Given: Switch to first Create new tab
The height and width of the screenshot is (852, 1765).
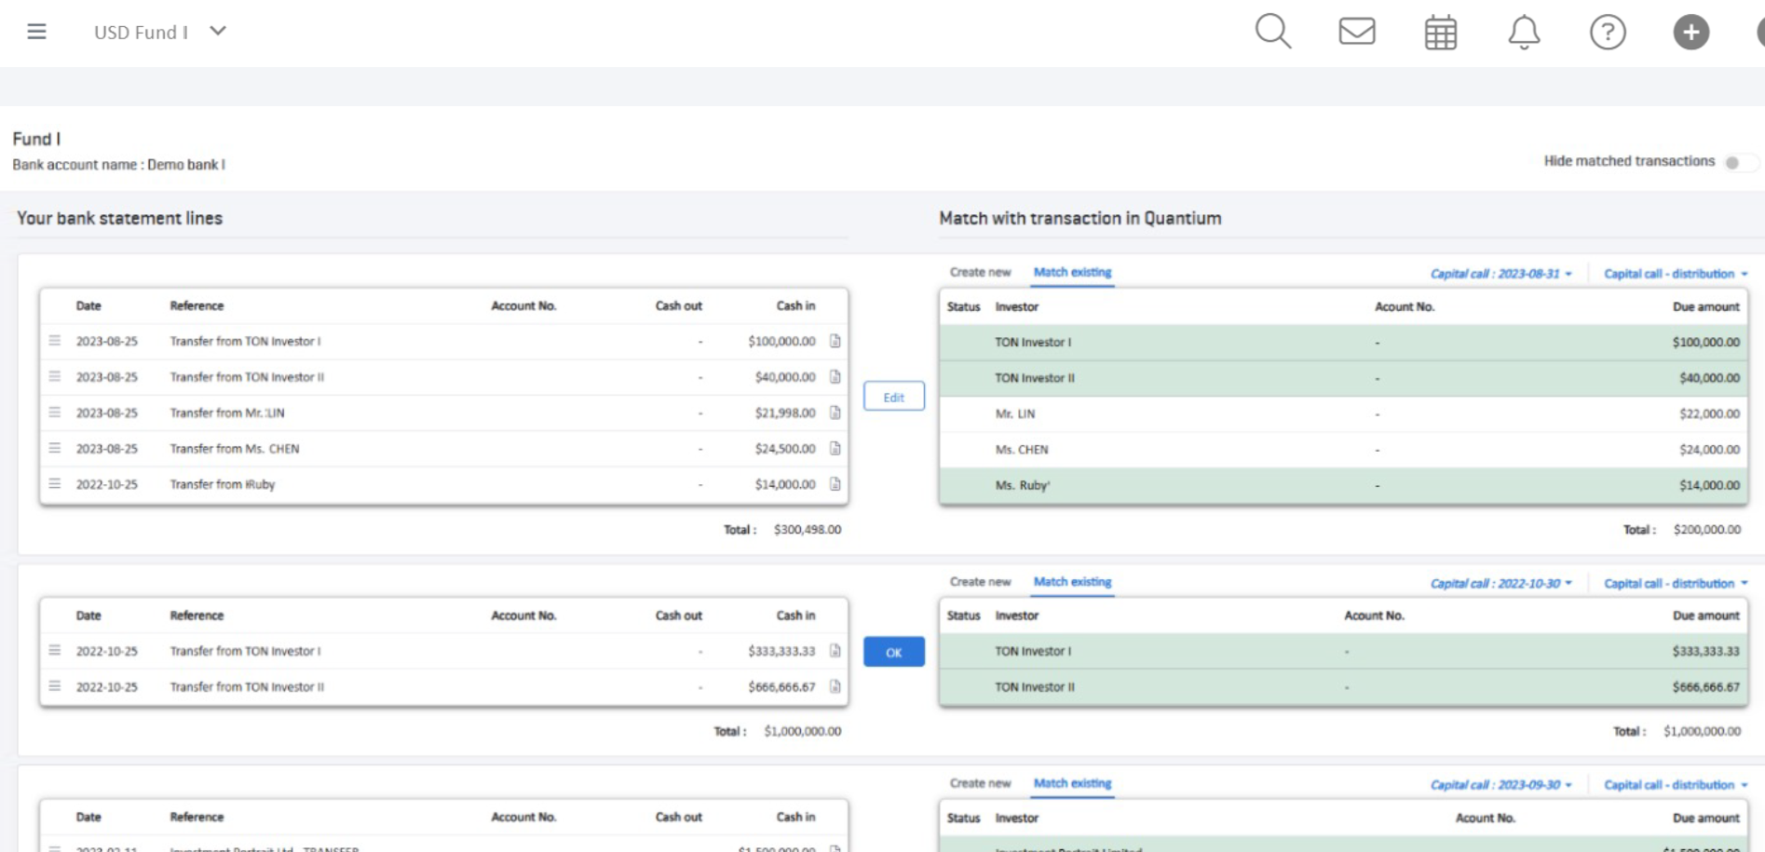Looking at the screenshot, I should pyautogui.click(x=980, y=273).
